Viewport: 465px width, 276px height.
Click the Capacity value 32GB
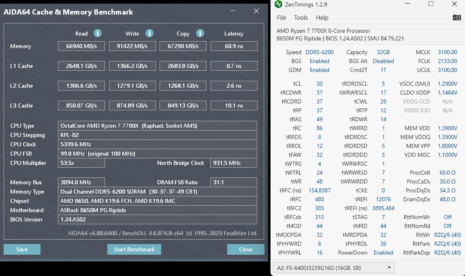(383, 52)
